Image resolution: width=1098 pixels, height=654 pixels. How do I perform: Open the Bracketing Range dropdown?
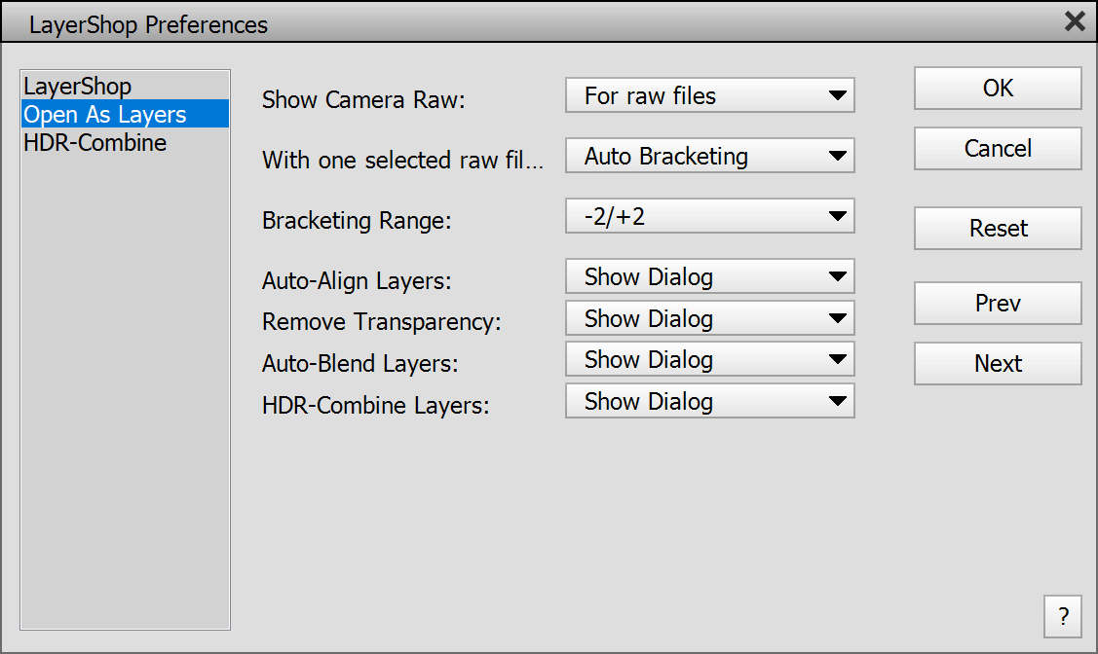pyautogui.click(x=709, y=217)
